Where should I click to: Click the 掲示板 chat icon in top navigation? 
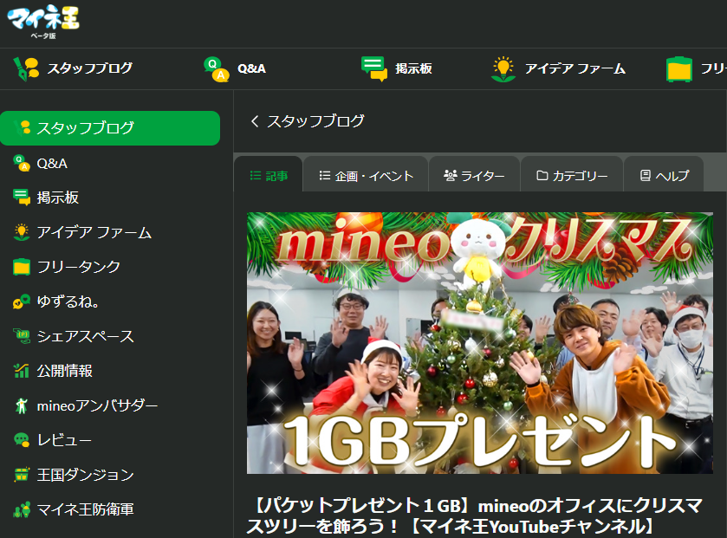pyautogui.click(x=374, y=68)
